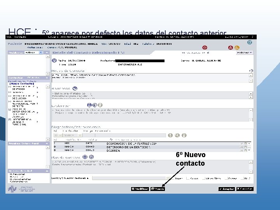Click the row icon for DIARREA
Viewport: 280px width, 210px height.
245,150
